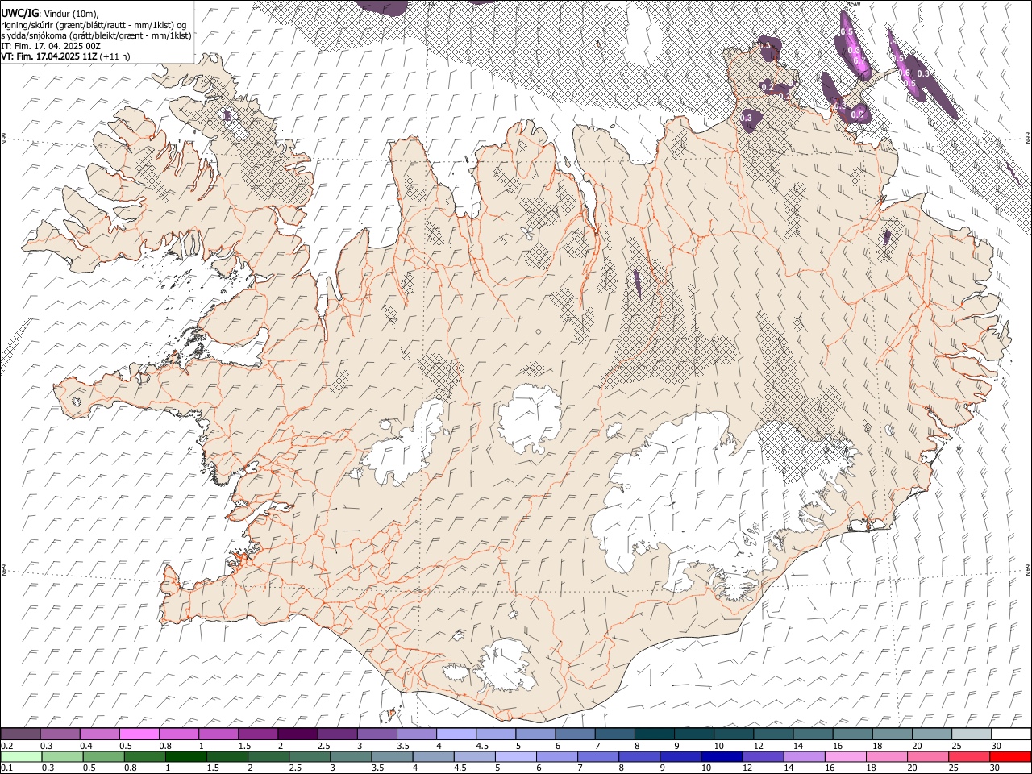Pick the light green rain-scale swatch labeled 0.3
The width and height of the screenshot is (1032, 774).
pyautogui.click(x=62, y=756)
